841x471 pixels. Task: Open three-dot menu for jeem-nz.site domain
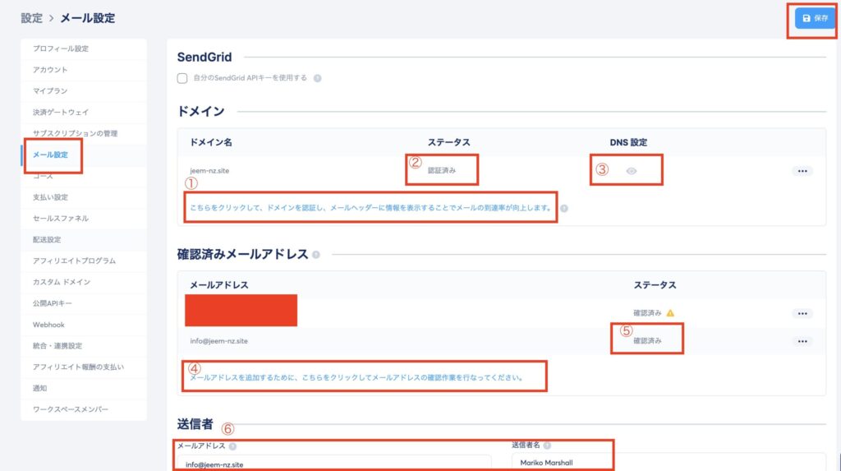tap(802, 171)
